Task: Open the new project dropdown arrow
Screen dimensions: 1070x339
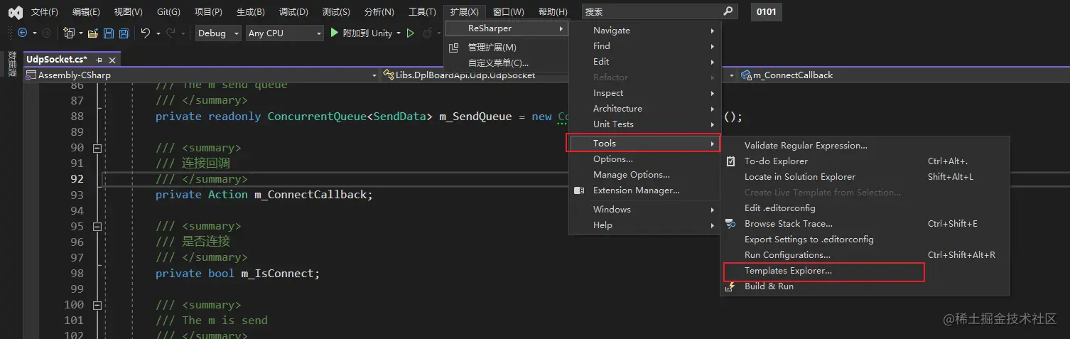Action: pyautogui.click(x=81, y=33)
